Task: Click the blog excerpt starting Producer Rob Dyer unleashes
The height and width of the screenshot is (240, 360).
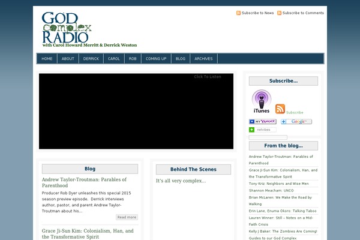Action: (x=86, y=202)
